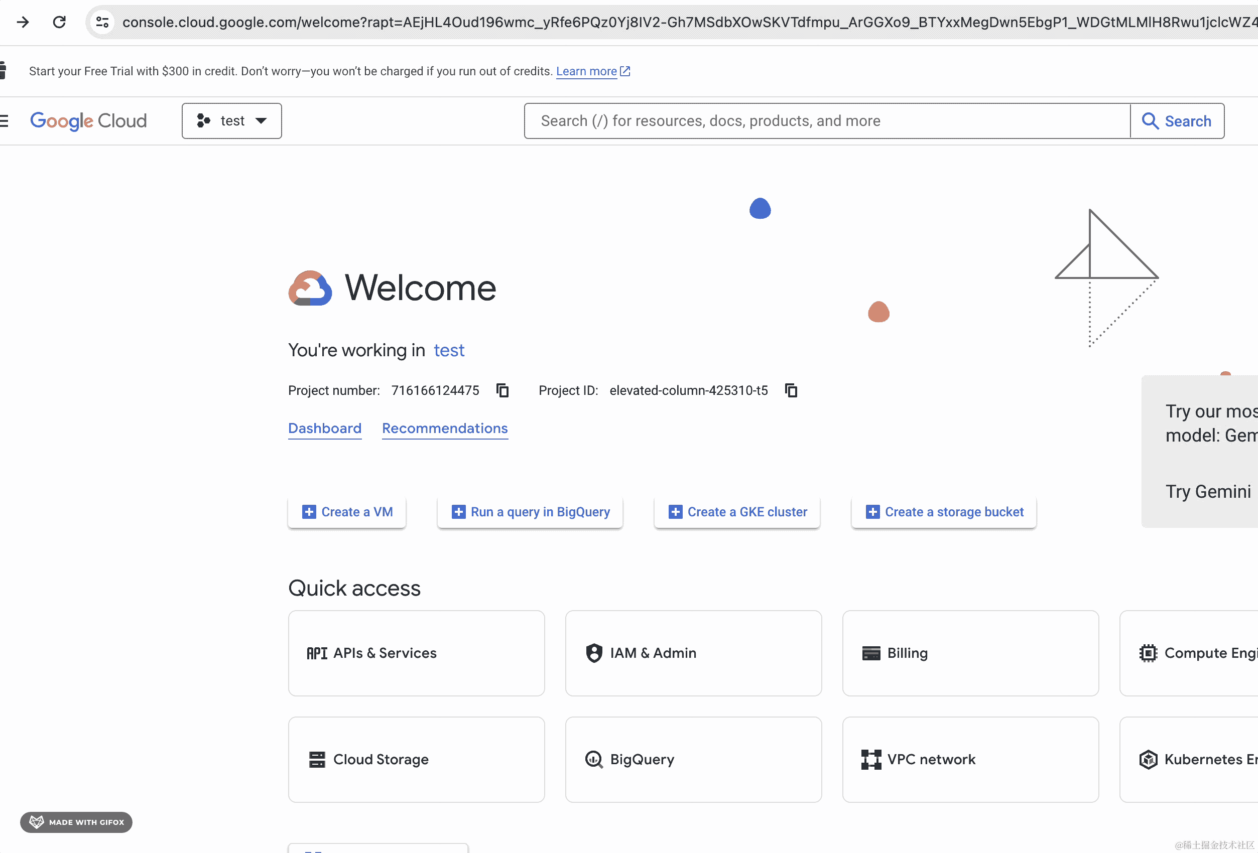Open the IAM & Admin card
The image size is (1258, 853).
point(693,653)
